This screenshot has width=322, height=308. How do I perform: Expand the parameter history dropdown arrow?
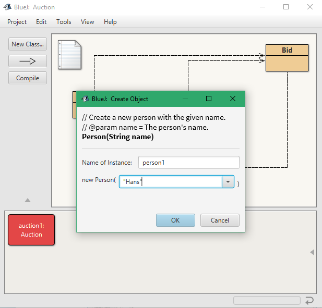click(x=228, y=182)
